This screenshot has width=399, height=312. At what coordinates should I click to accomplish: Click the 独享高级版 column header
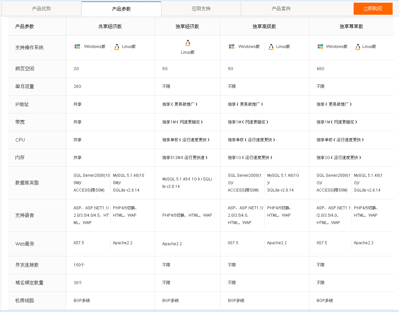click(265, 27)
